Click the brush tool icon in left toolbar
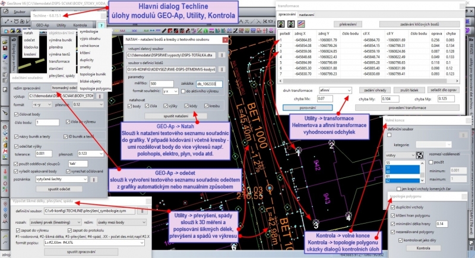 point(5,113)
